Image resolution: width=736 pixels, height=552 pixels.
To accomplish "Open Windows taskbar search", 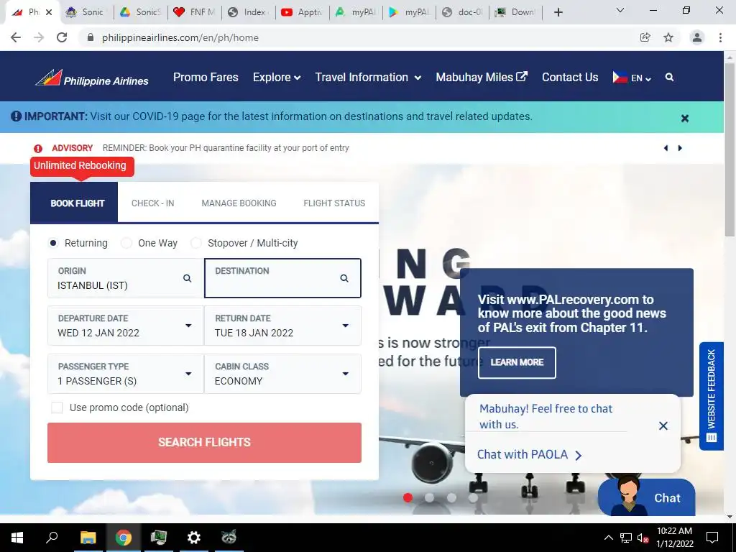I will [x=52, y=538].
